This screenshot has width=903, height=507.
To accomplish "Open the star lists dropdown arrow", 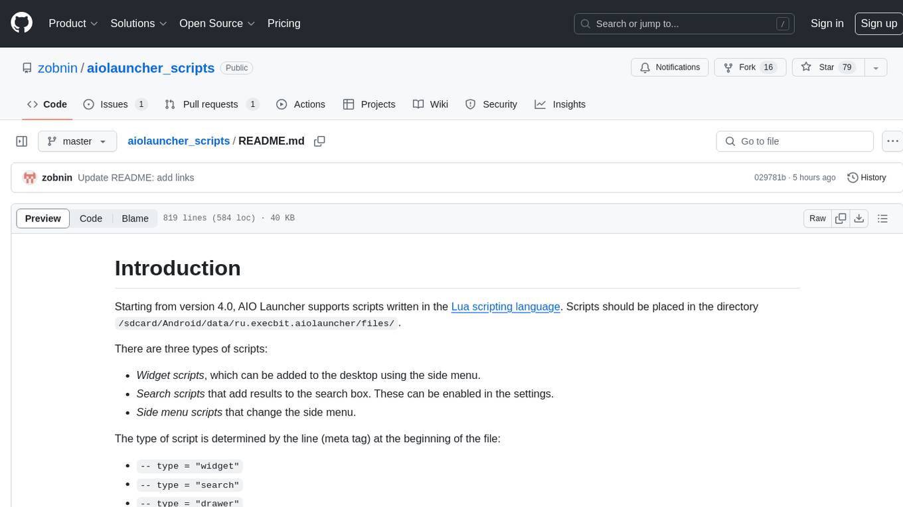I will point(876,68).
